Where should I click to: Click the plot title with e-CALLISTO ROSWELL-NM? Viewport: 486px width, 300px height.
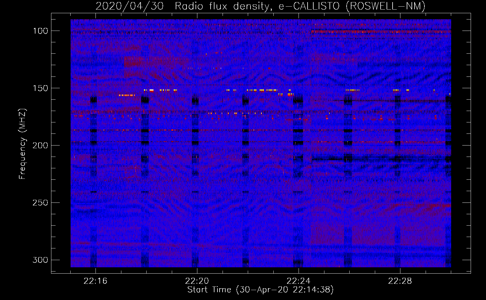pos(260,6)
